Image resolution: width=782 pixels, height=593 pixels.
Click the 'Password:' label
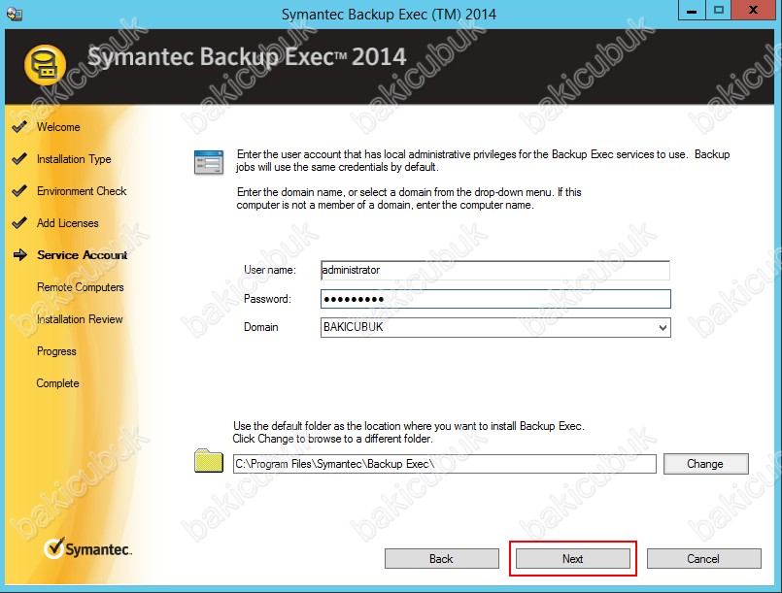[x=267, y=299]
